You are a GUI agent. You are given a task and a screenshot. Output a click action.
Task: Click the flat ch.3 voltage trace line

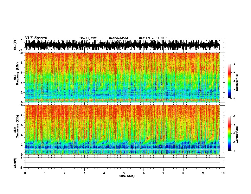click(122, 163)
